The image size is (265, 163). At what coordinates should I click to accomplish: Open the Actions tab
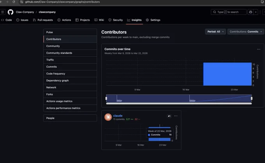(64, 20)
